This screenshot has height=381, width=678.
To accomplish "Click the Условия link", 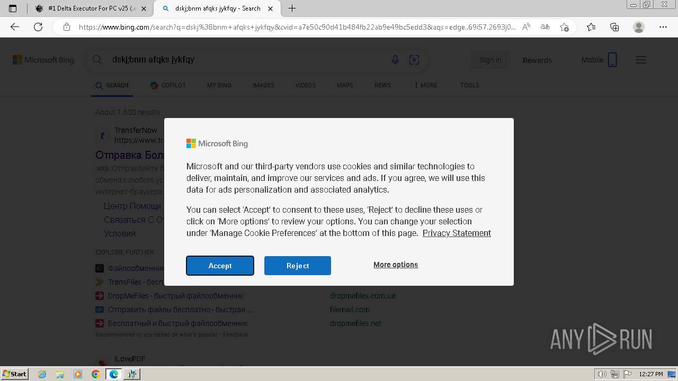I will [x=120, y=233].
